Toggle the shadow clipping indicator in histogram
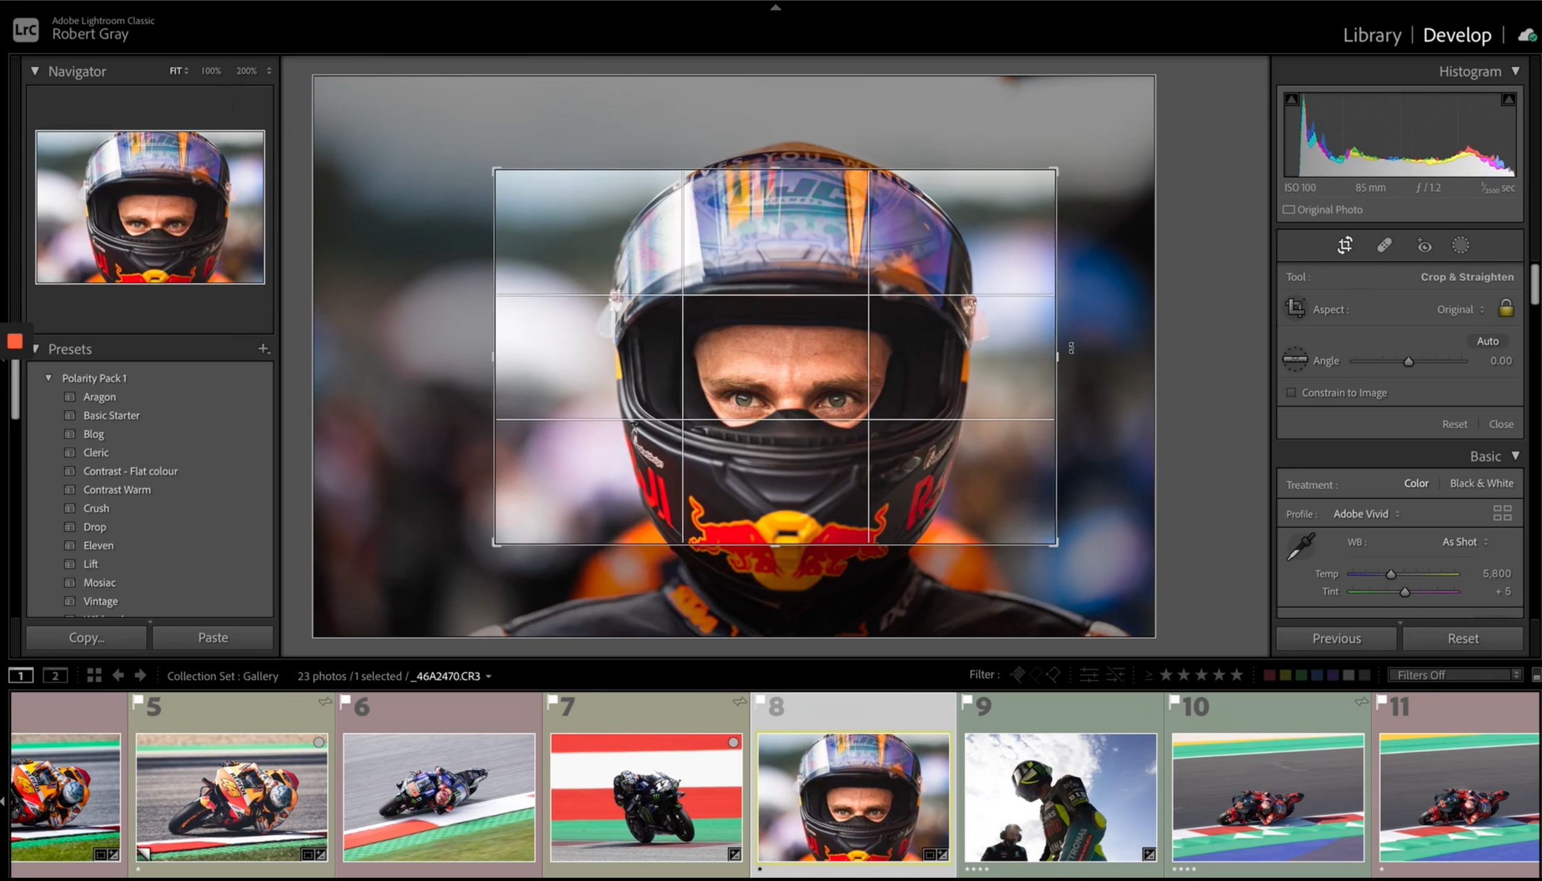1542x881 pixels. click(1291, 100)
